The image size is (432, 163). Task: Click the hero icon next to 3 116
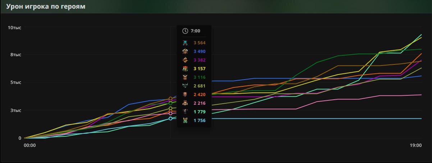185,77
